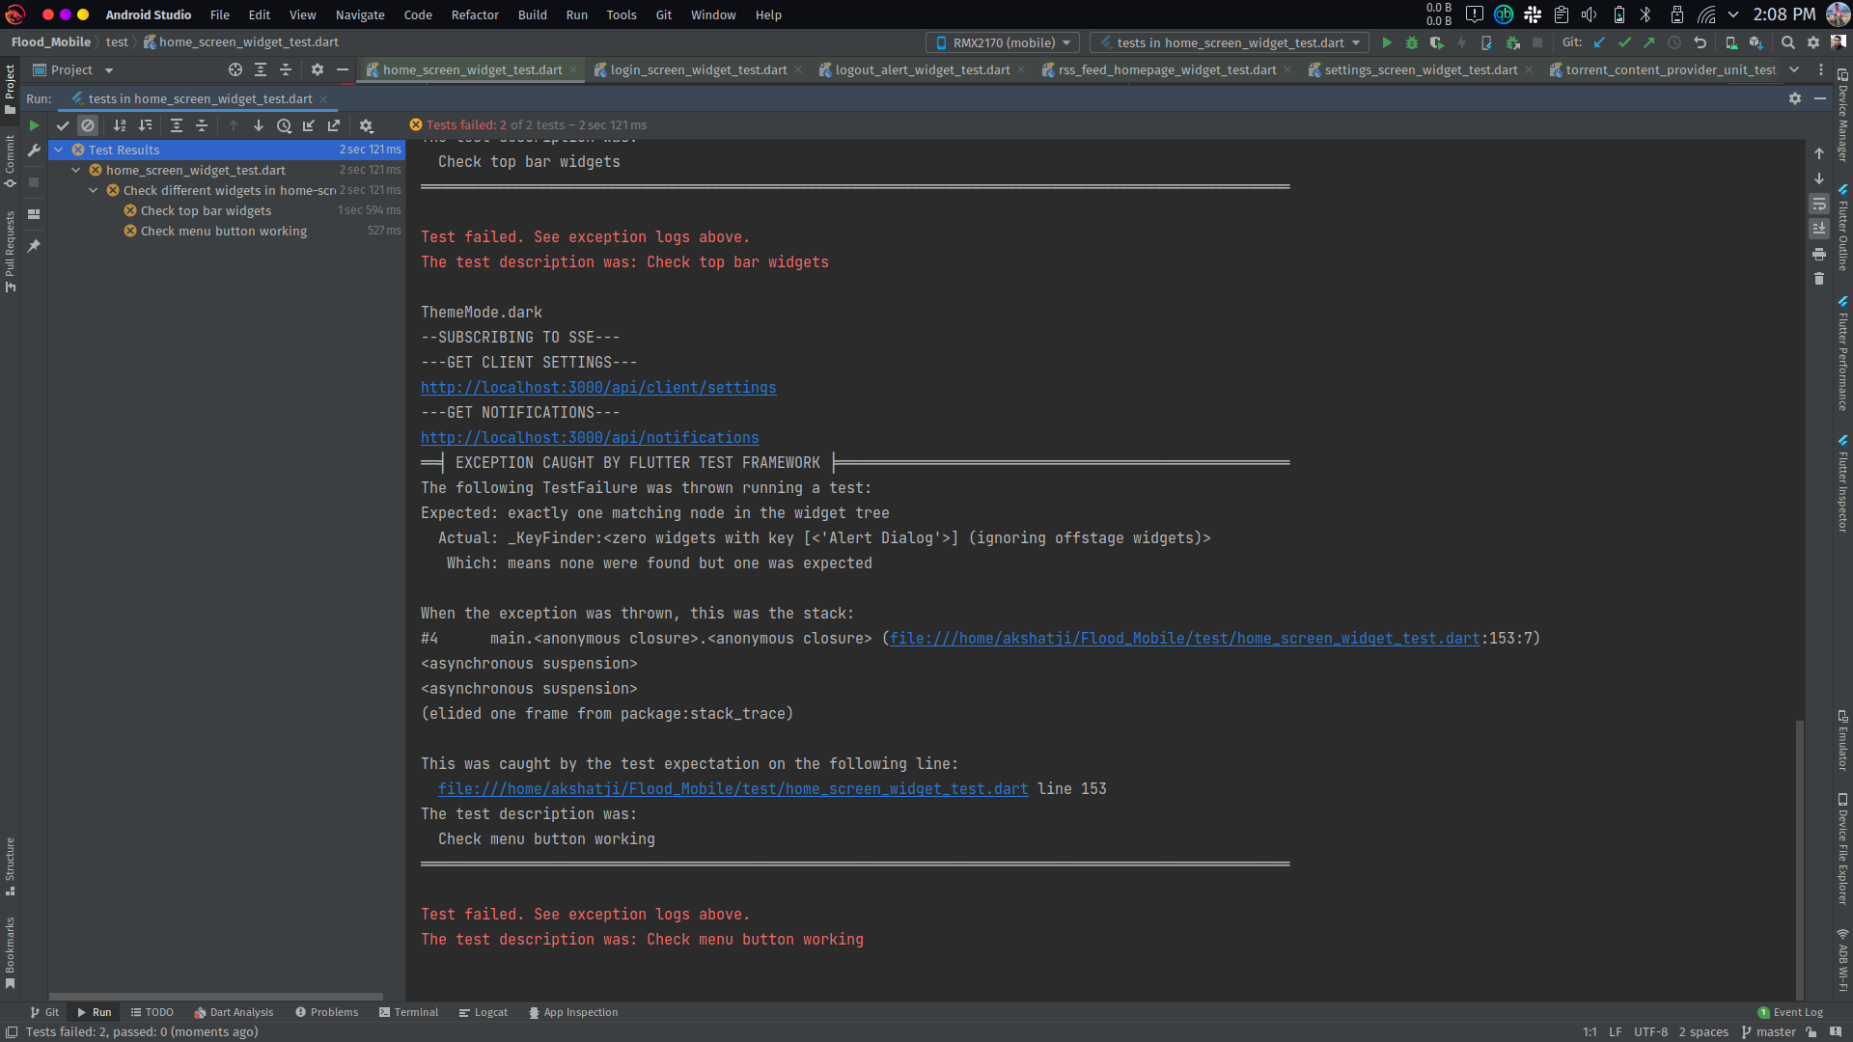Open test history clock dropdown
The height and width of the screenshot is (1042, 1853).
click(284, 125)
